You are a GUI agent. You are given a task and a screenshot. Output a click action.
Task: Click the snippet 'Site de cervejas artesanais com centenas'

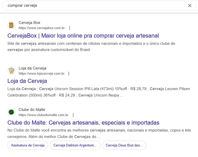pos(91,47)
